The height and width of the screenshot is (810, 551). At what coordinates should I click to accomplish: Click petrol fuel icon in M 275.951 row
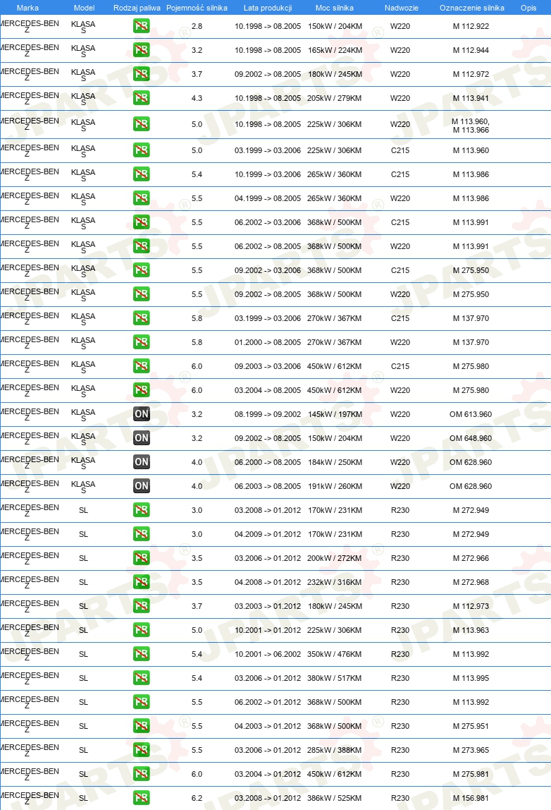click(142, 726)
